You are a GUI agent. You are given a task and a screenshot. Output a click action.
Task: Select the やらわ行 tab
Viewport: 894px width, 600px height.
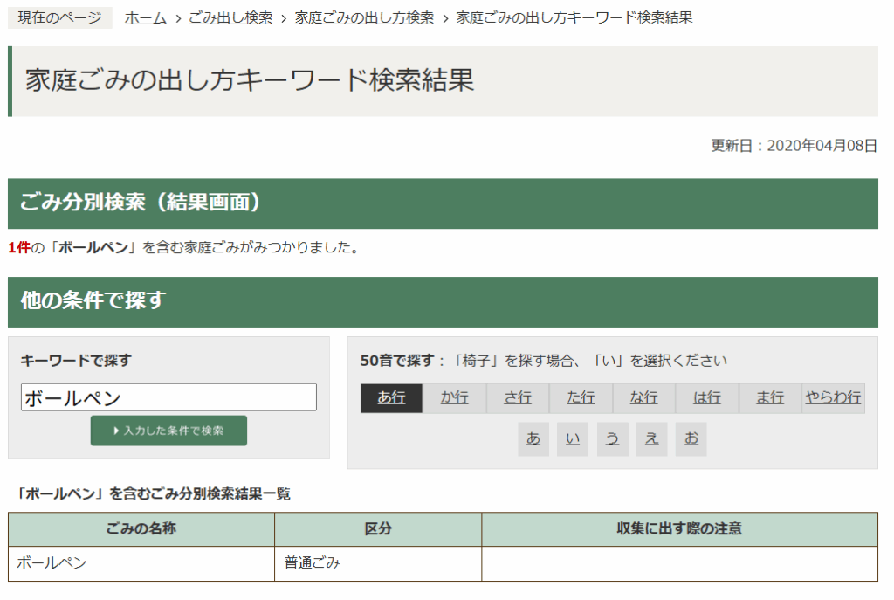pyautogui.click(x=833, y=398)
